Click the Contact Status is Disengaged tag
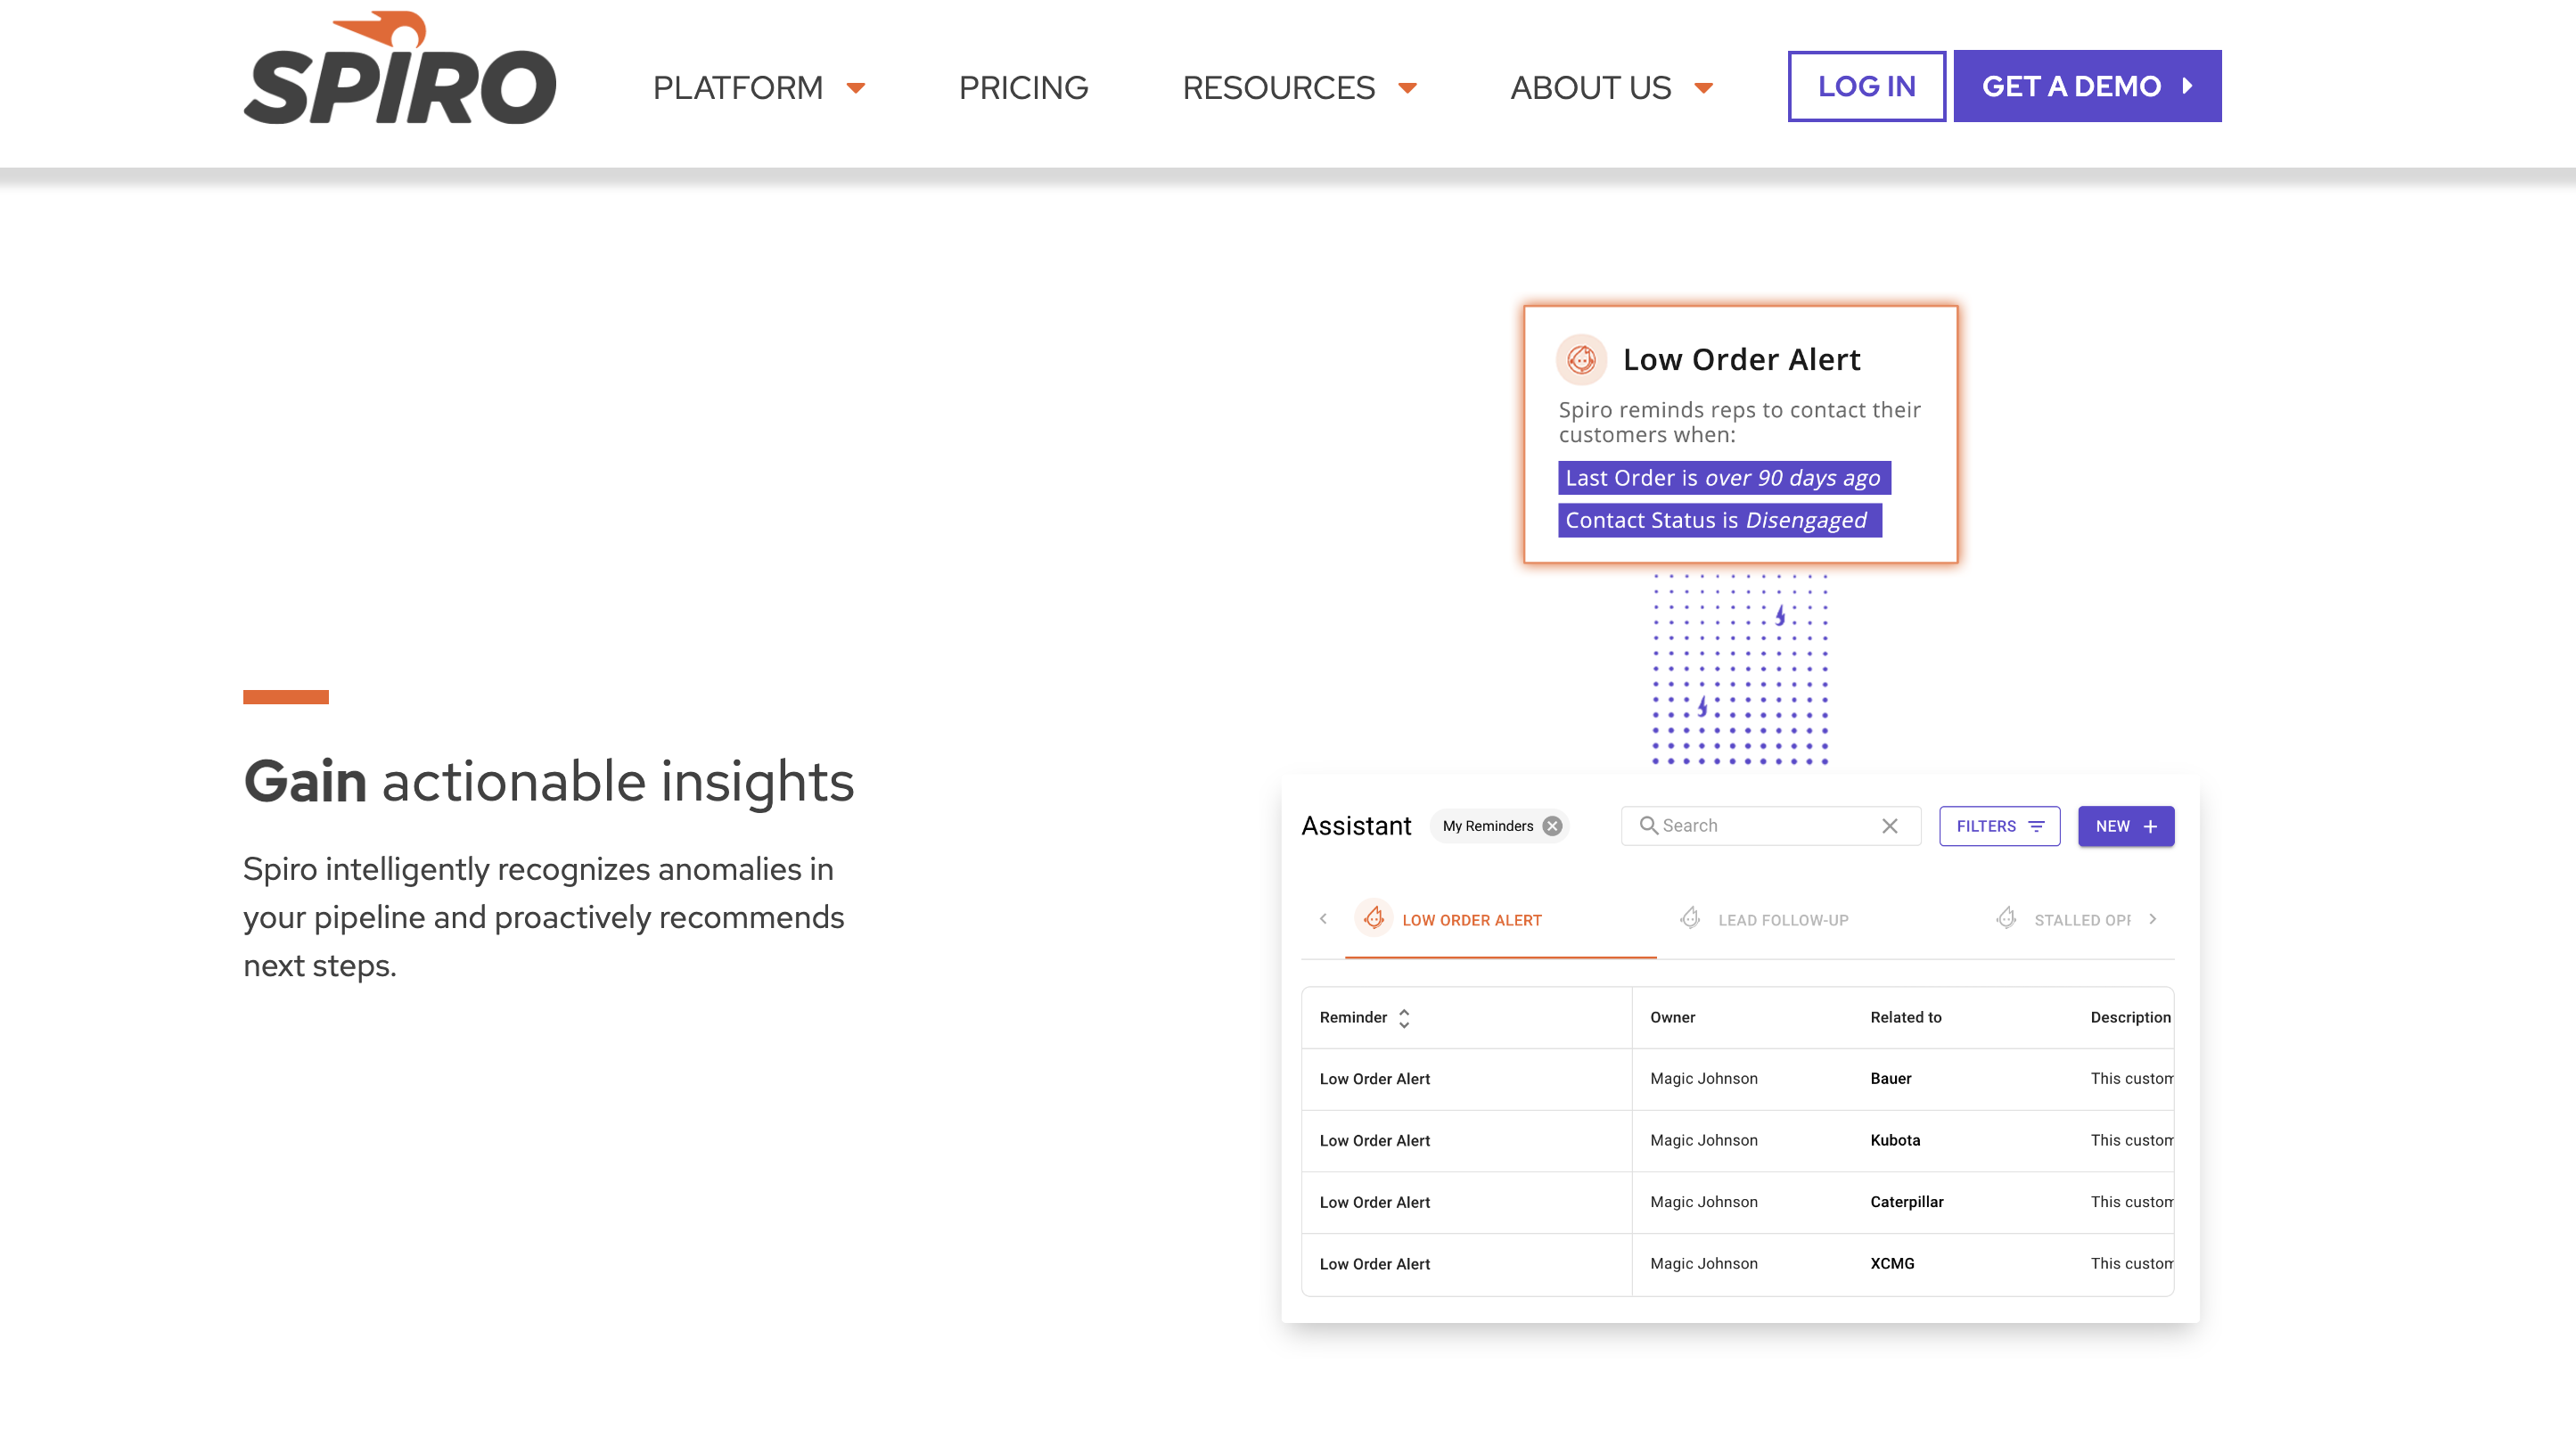Viewport: 2576px width, 1446px height. [x=1719, y=520]
